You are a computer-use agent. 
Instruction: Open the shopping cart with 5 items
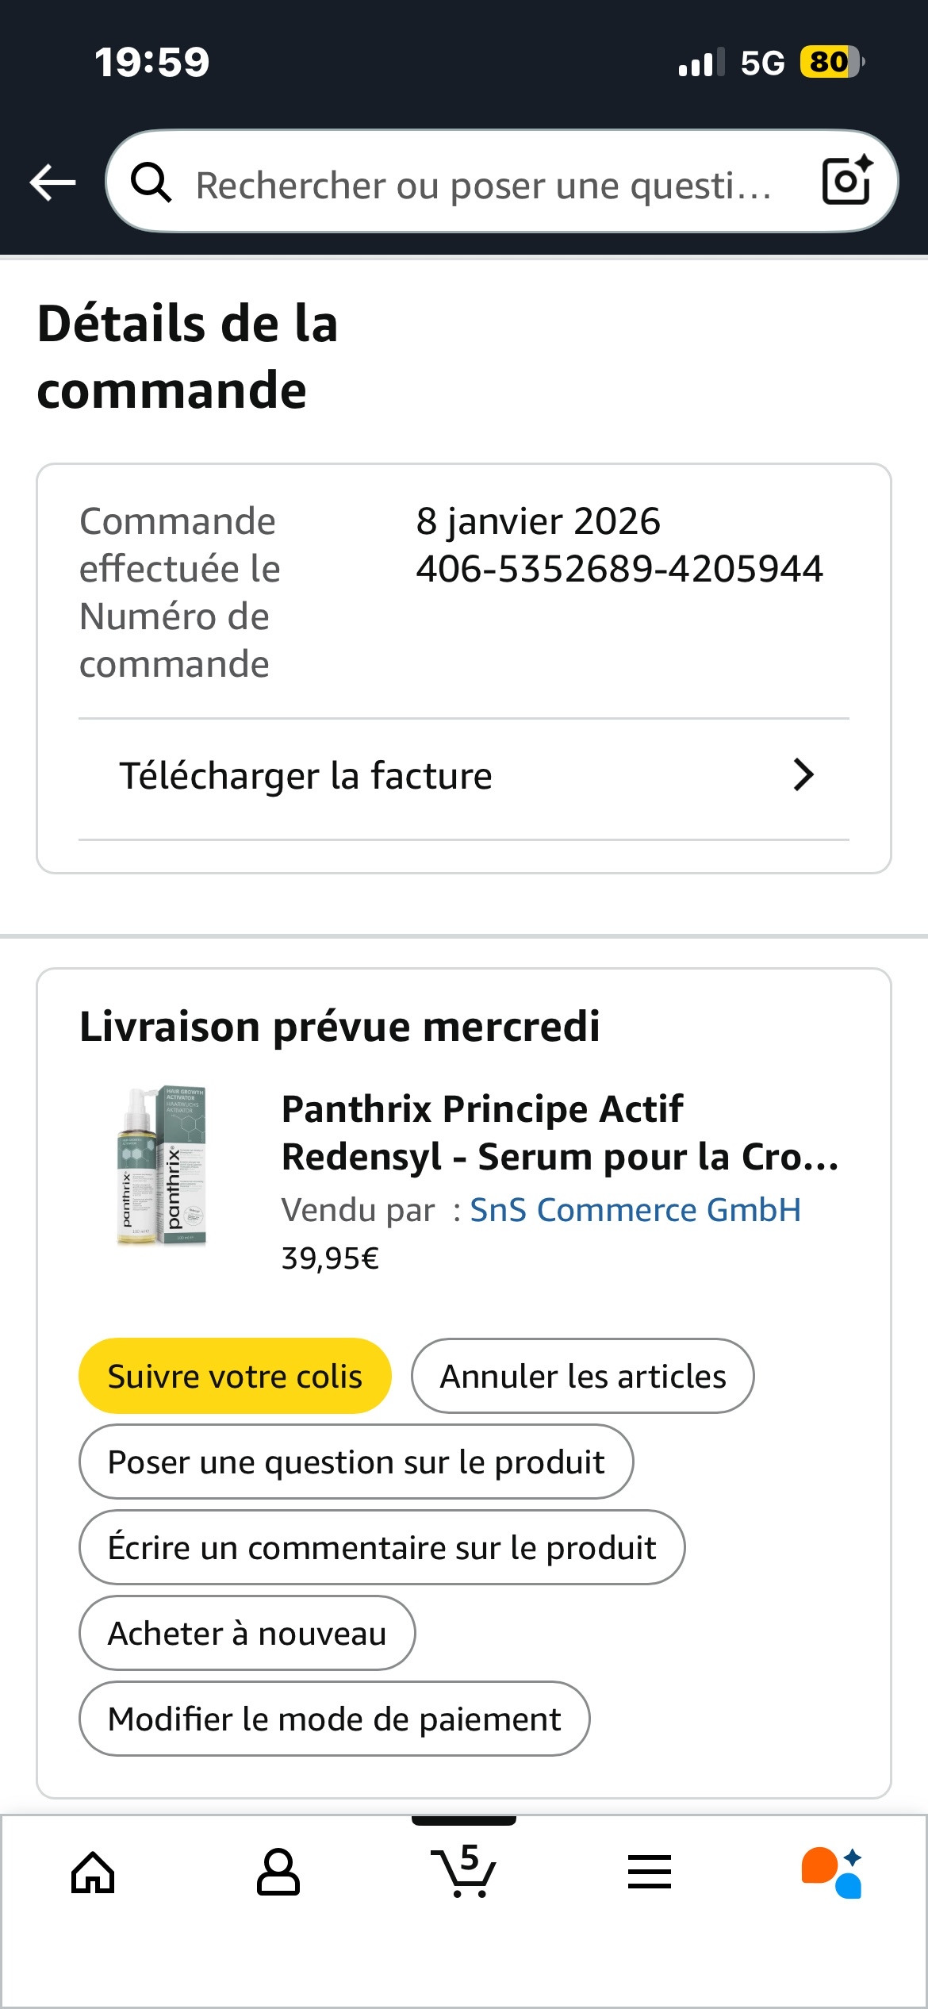click(x=464, y=1873)
